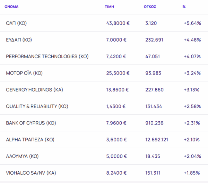This screenshot has height=183, width=208.
Task: Open PERFORMANCE TECHNOLOGIES (ΚΟ) stock
Action: (x=47, y=56)
